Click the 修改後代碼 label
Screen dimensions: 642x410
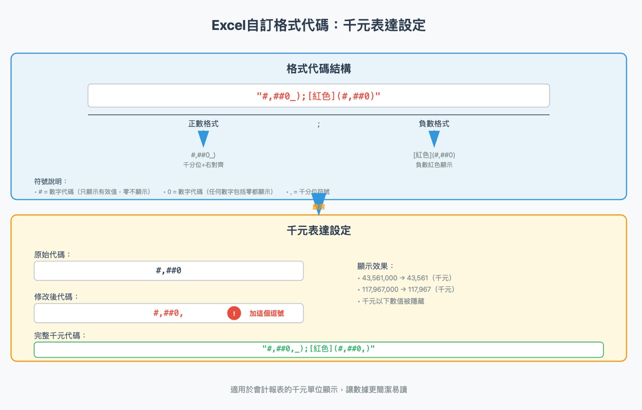click(x=56, y=297)
